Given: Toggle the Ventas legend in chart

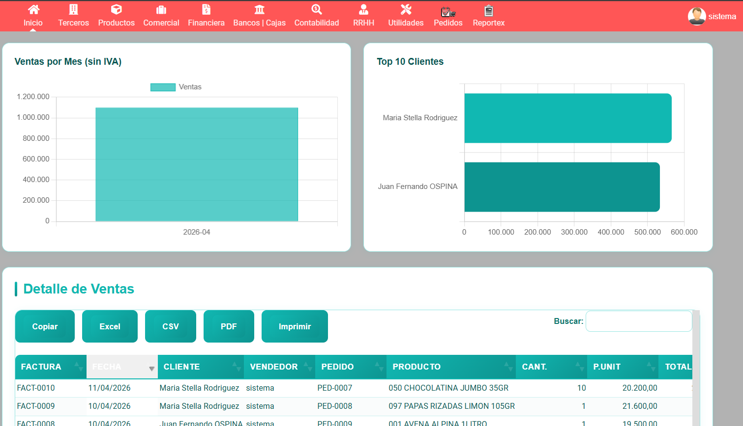Looking at the screenshot, I should (x=176, y=87).
